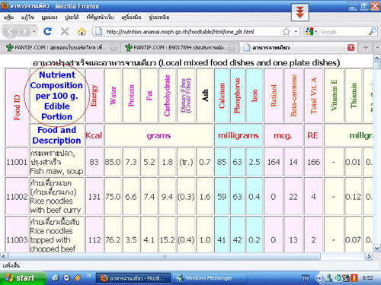The height and width of the screenshot is (285, 381).
Task: Open Windows Messenger from the taskbar
Action: tap(208, 278)
